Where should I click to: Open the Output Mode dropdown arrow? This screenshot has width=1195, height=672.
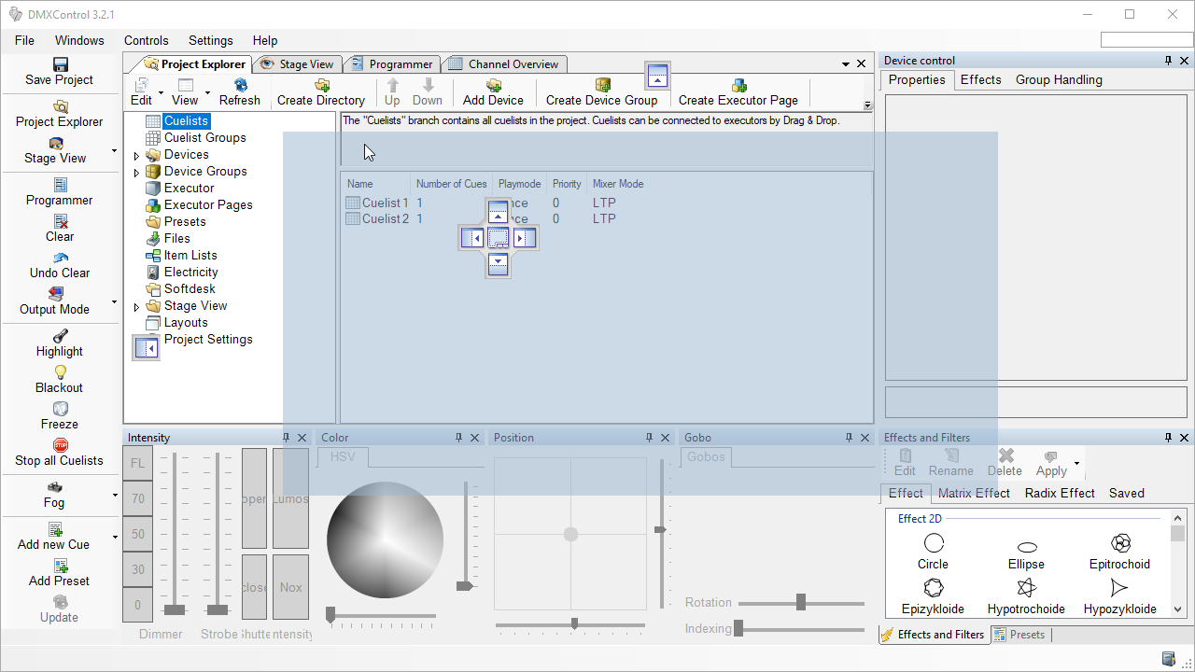point(115,301)
